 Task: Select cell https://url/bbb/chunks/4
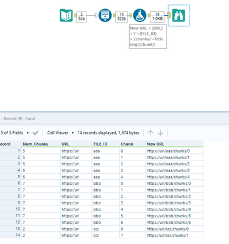174,209
